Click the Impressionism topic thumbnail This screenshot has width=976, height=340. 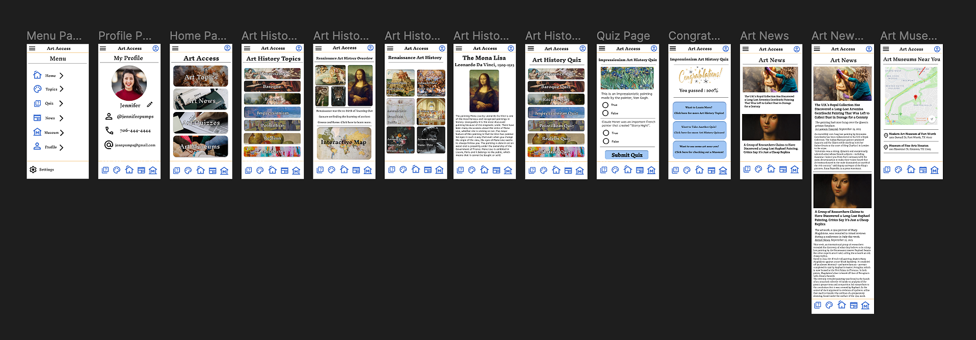point(272,112)
